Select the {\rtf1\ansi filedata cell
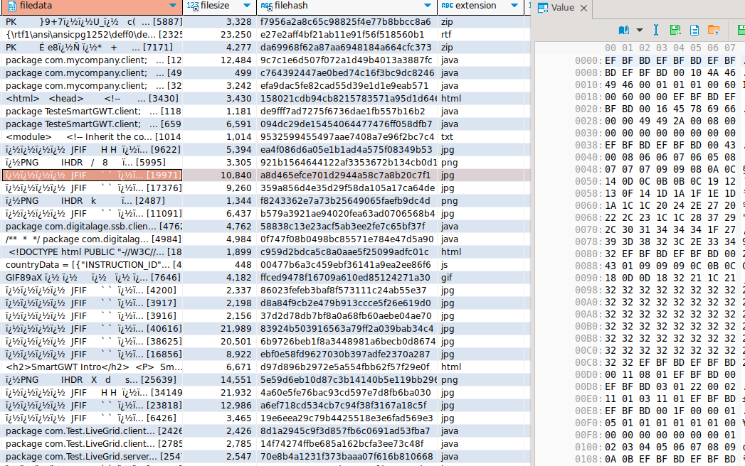 93,35
